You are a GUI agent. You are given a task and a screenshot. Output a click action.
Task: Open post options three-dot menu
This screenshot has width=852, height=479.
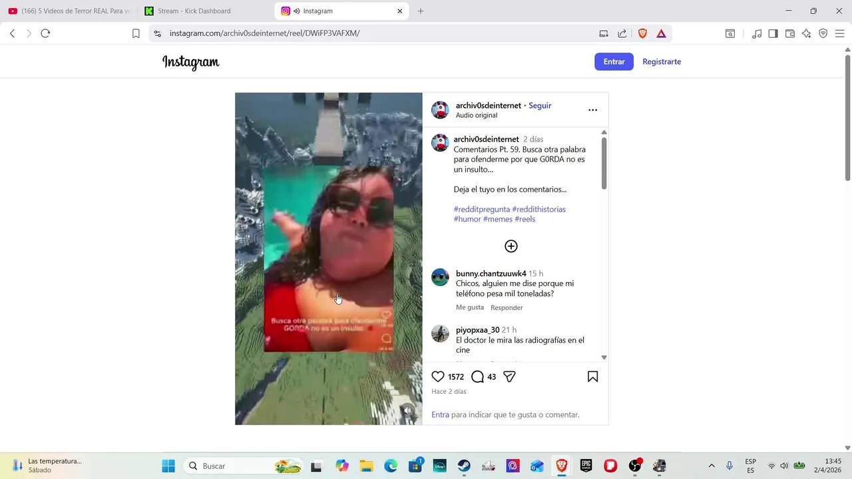[x=592, y=110]
